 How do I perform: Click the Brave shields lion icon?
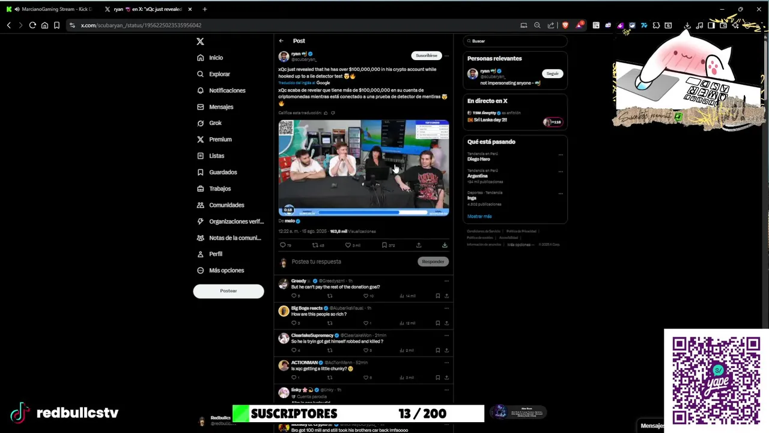(565, 25)
